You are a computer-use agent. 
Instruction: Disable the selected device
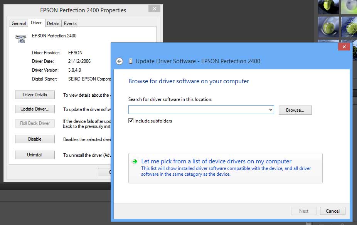35,139
